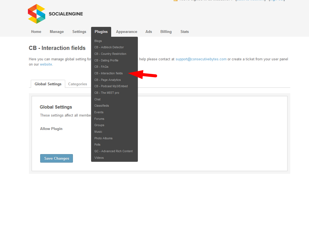This screenshot has height=235, width=309.
Task: Open CB - Page Analytics plugin
Action: [x=107, y=80]
